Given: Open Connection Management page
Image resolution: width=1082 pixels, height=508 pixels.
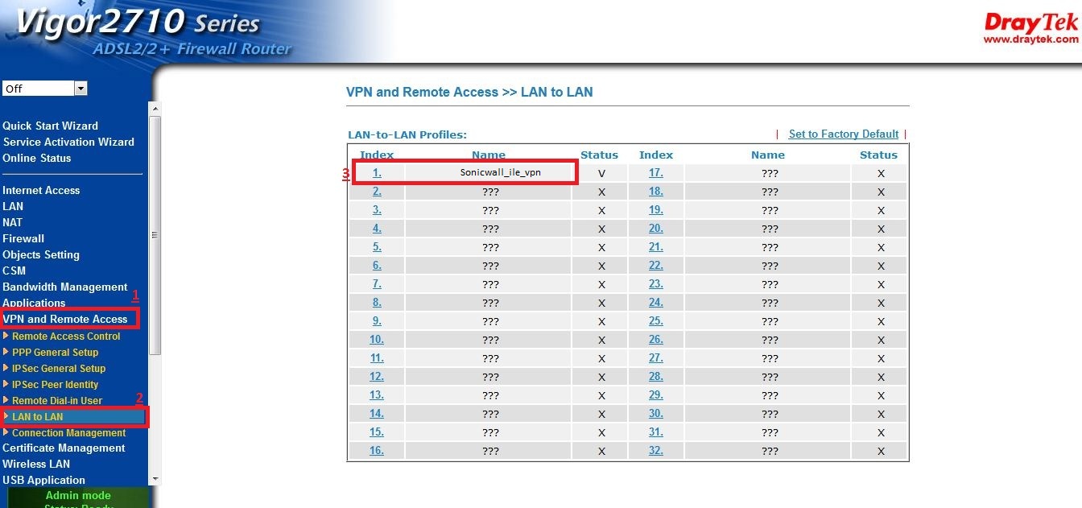Looking at the screenshot, I should [68, 433].
